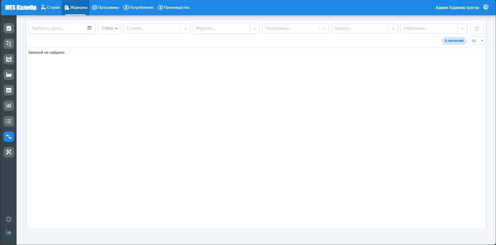Image resolution: width=496 pixels, height=245 pixels.
Task: Open the save disk sidebar icon
Action: click(x=9, y=59)
